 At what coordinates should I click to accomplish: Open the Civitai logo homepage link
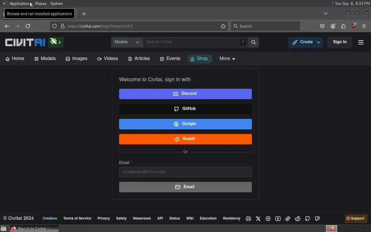[25, 42]
